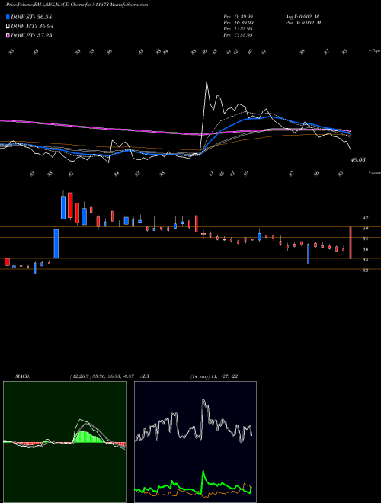Image resolution: width=381 pixels, height=503 pixels.
Task: Click the 'Pre H: 39.99' value
Action: [x=239, y=23]
